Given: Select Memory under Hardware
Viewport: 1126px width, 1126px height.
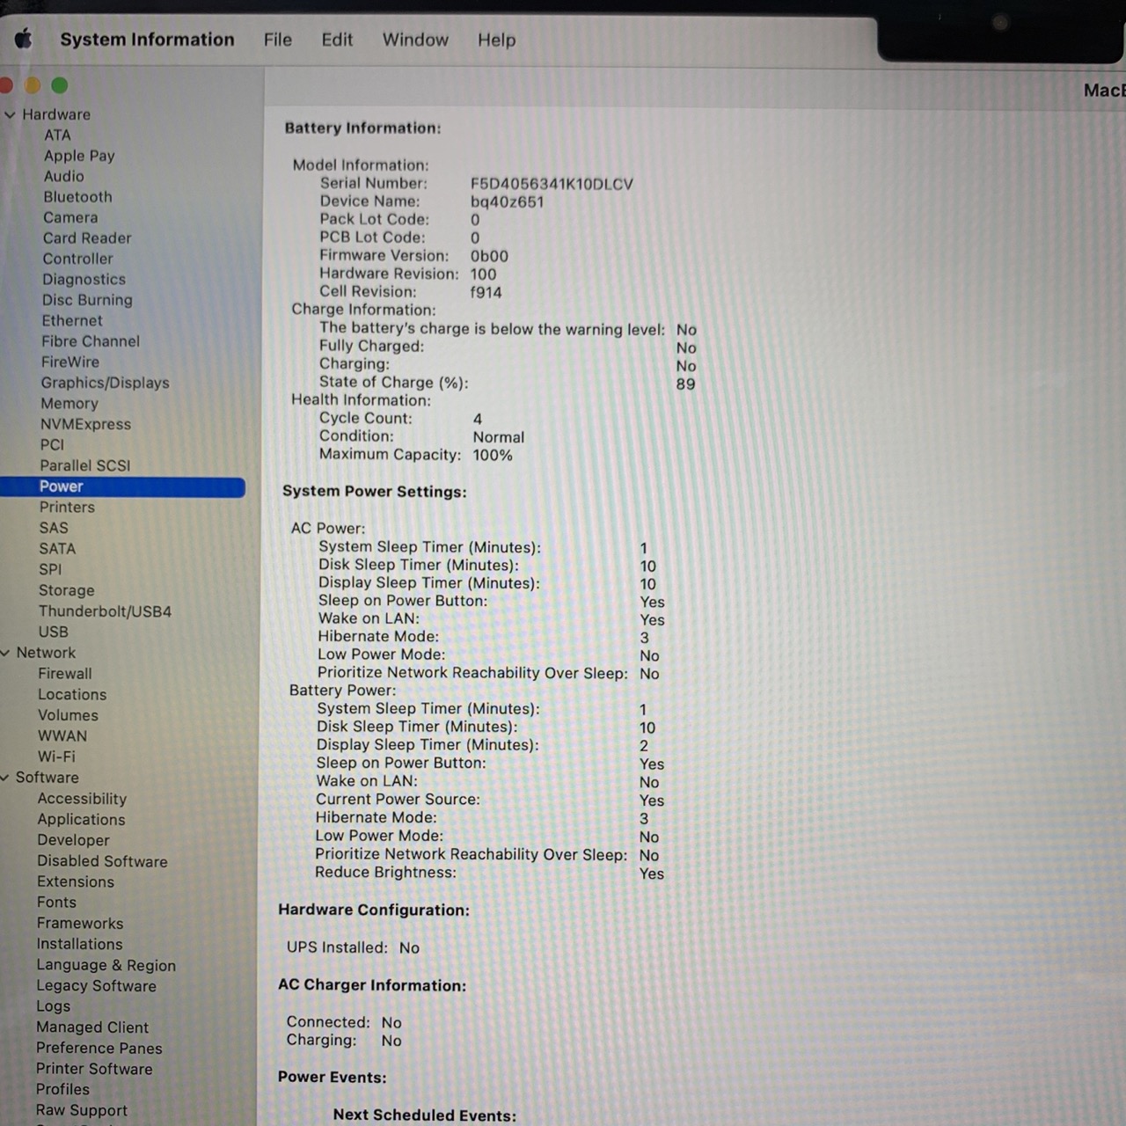Looking at the screenshot, I should [x=69, y=404].
